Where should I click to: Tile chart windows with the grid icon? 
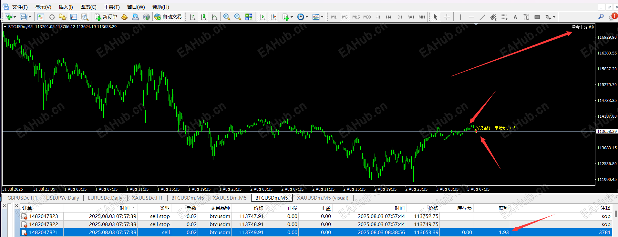[x=249, y=17]
